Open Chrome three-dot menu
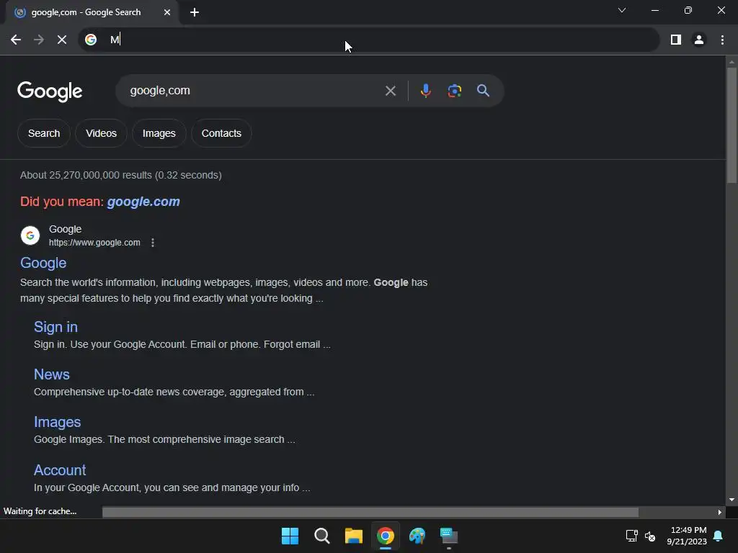738x553 pixels. (x=722, y=40)
